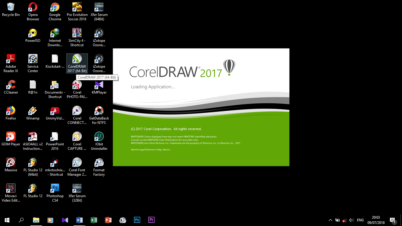The height and width of the screenshot is (226, 402).
Task: Select the Google Chrome desktop shortcut
Action: click(x=55, y=12)
